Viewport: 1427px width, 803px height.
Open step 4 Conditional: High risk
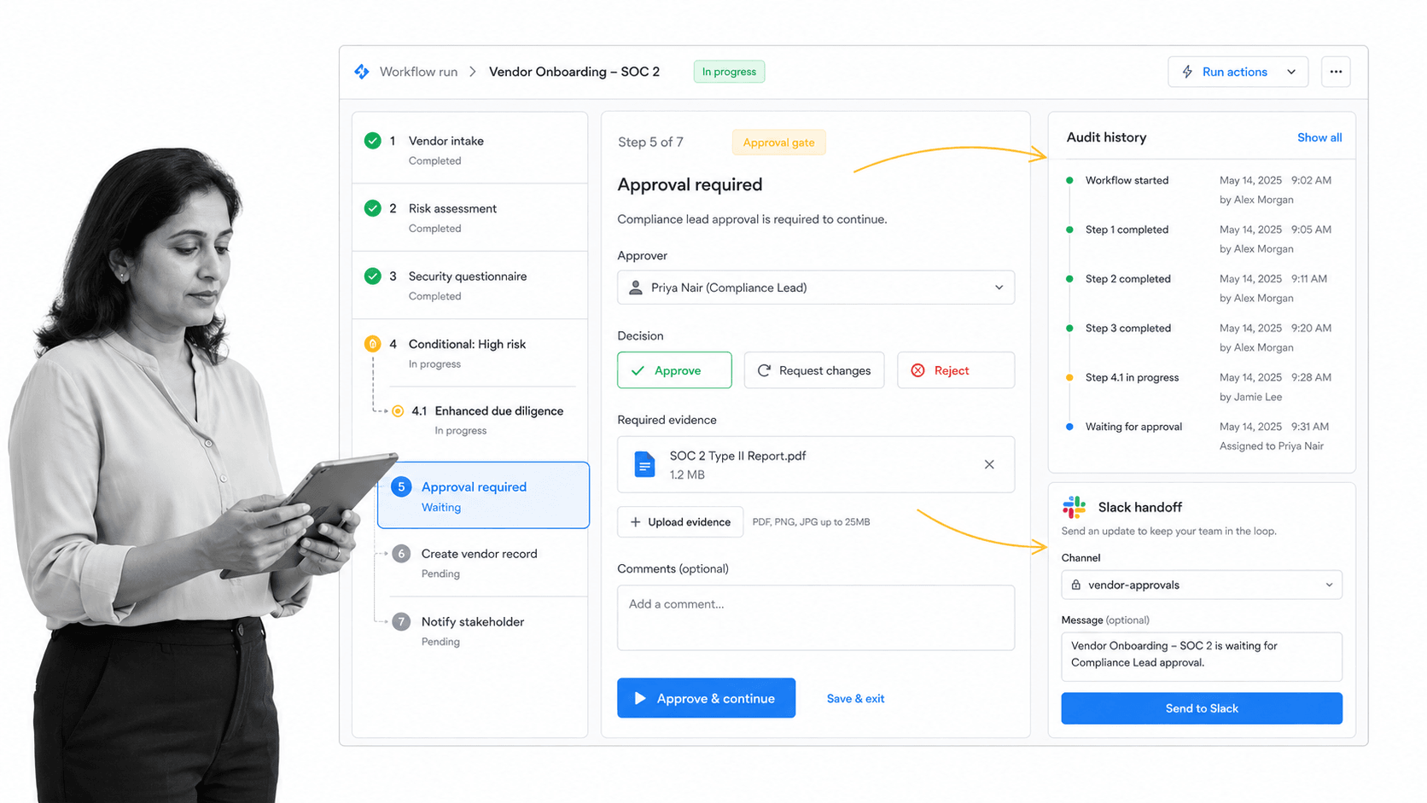click(x=470, y=352)
